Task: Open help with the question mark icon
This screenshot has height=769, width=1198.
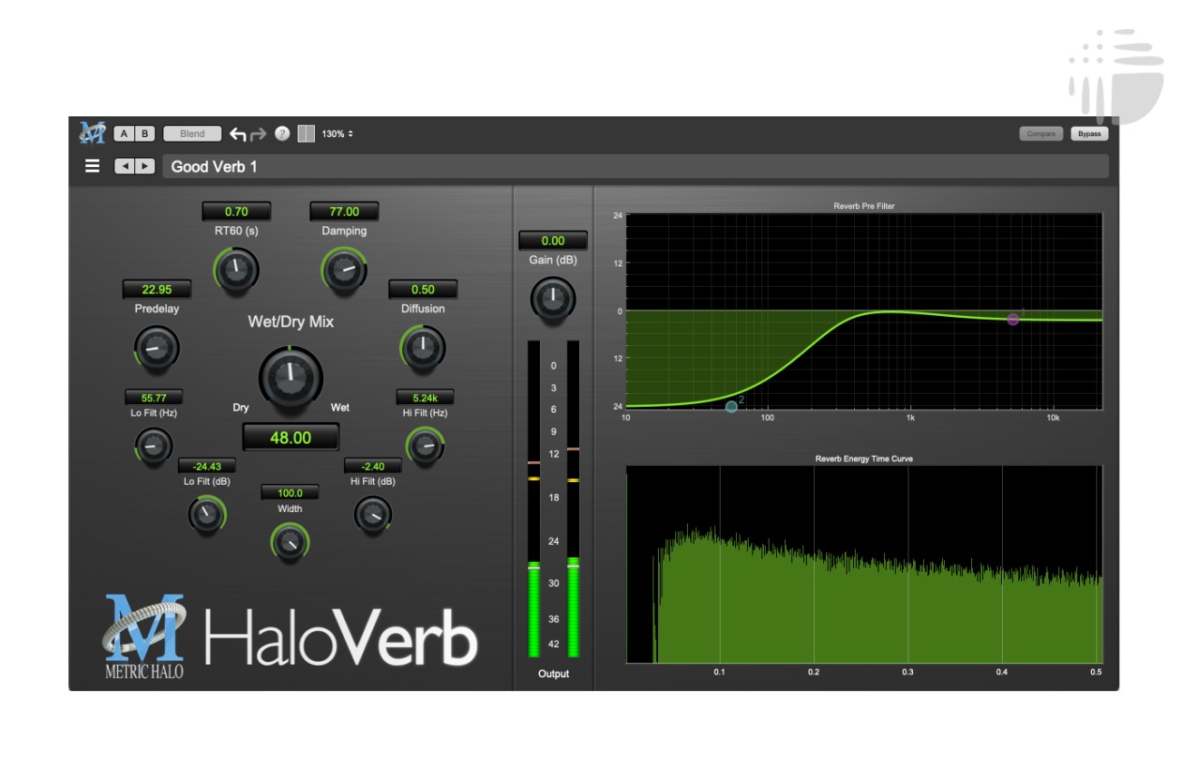Action: click(282, 134)
